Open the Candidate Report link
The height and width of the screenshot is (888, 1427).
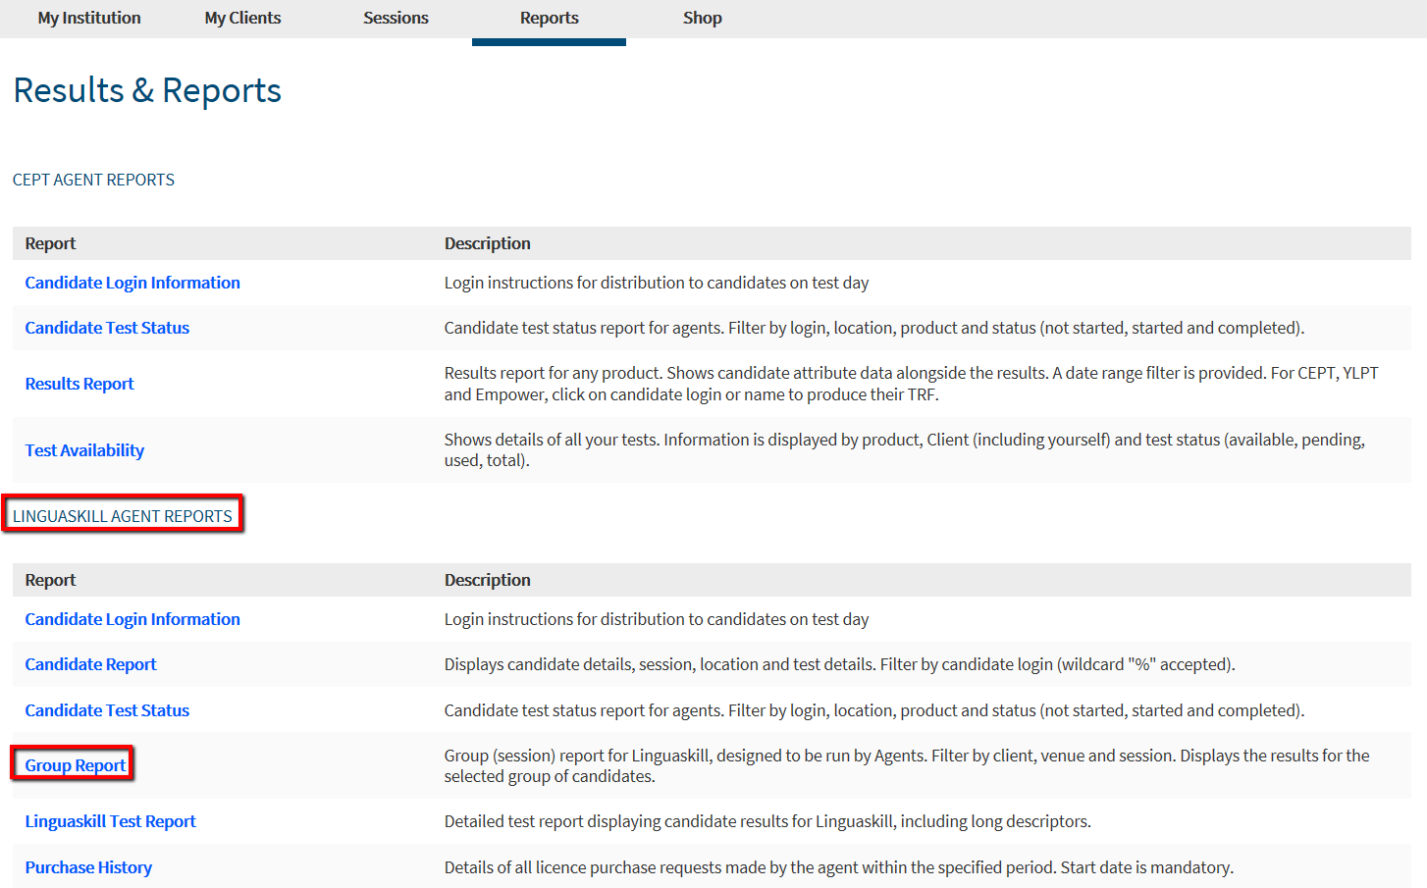90,664
